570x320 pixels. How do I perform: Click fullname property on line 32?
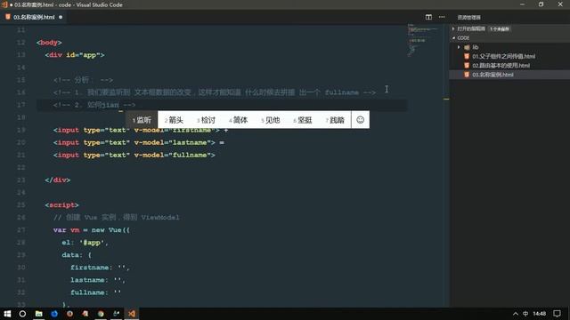(95, 292)
